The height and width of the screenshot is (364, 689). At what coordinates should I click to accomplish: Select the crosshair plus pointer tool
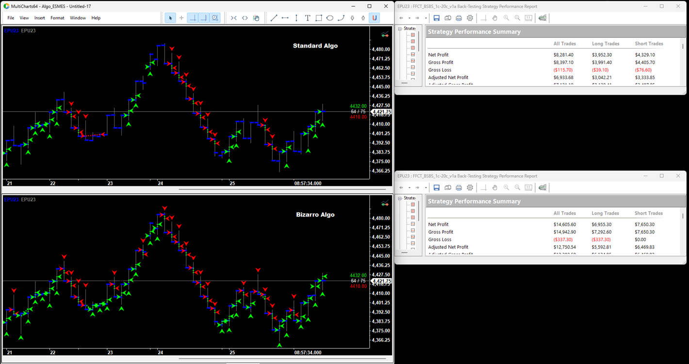[181, 18]
